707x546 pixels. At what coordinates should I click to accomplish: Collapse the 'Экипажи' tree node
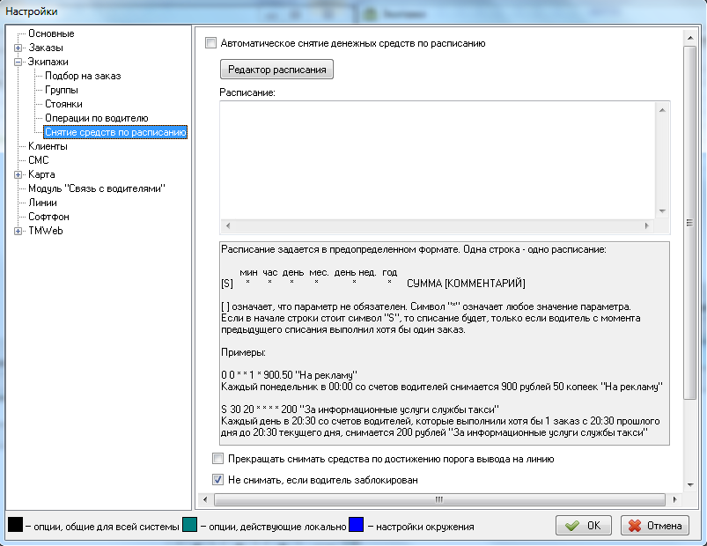(18, 62)
